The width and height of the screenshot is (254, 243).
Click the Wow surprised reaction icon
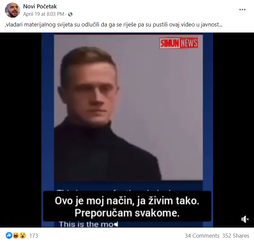[x=23, y=235]
